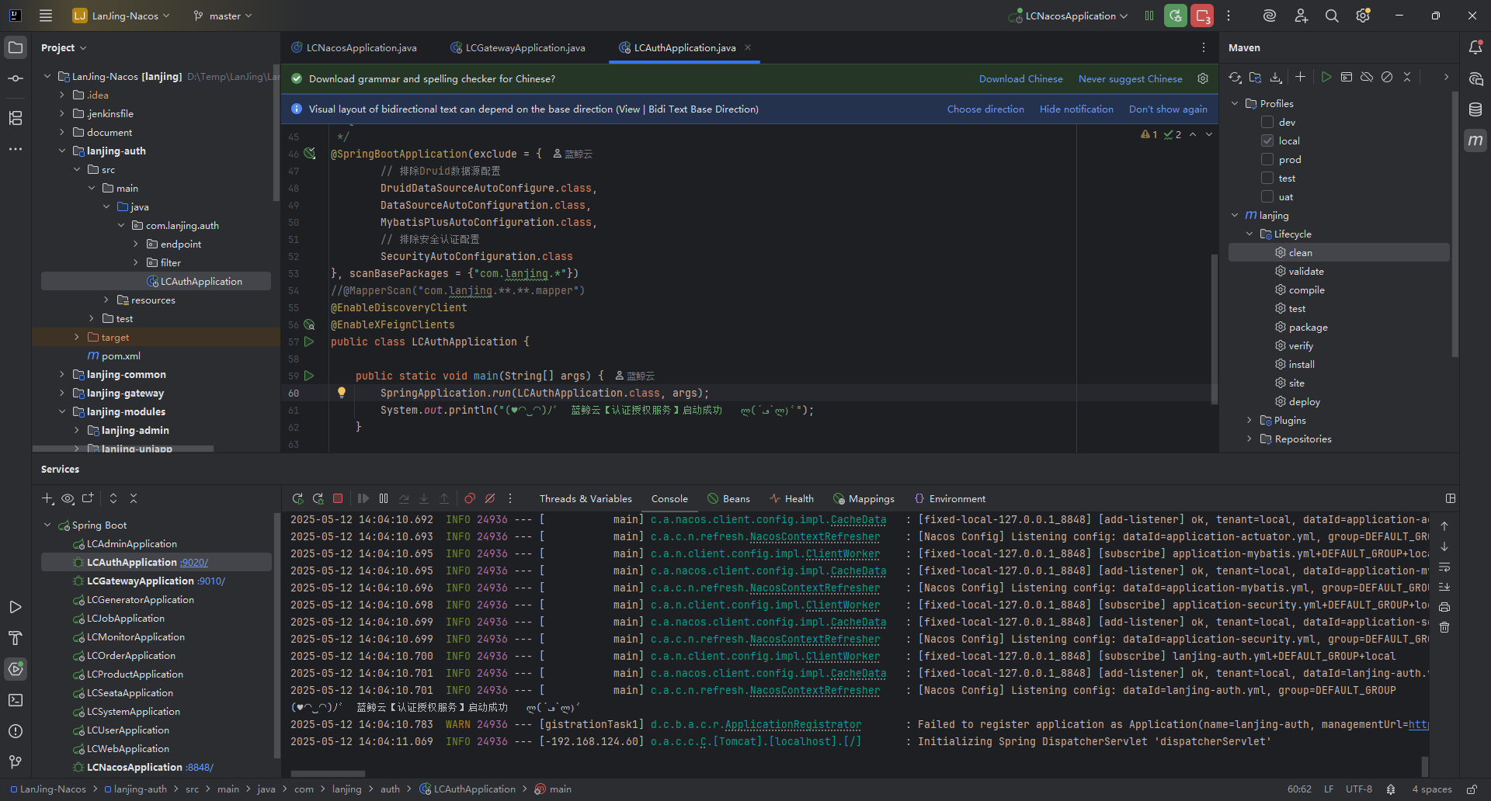Open the Beans tab
Viewport: 1491px width, 801px height.
728,498
